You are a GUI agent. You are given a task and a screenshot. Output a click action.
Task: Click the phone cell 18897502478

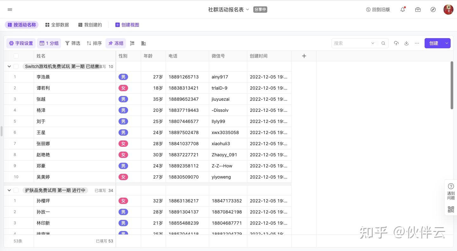coord(187,132)
